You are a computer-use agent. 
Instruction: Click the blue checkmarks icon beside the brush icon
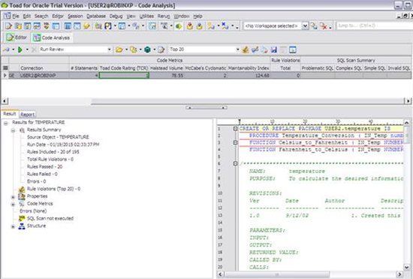pos(255,50)
